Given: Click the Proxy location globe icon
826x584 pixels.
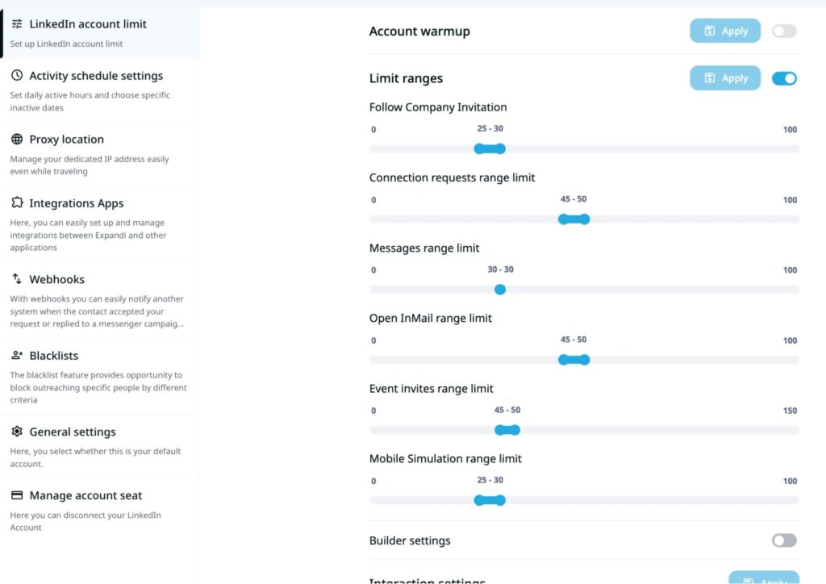Looking at the screenshot, I should point(17,140).
